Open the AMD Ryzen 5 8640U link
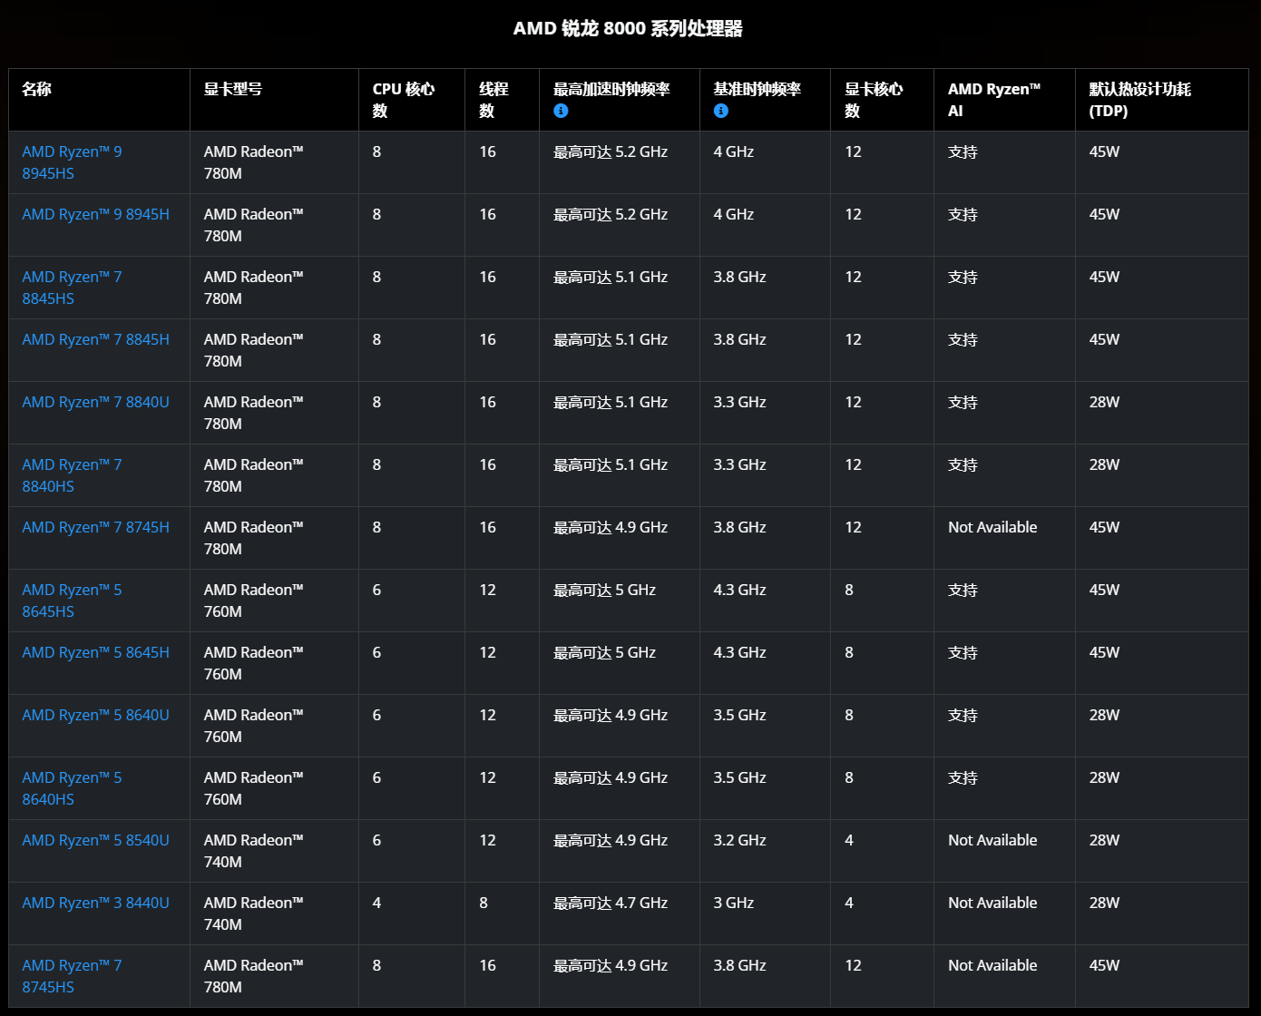Viewport: 1261px width, 1016px height. click(x=95, y=715)
